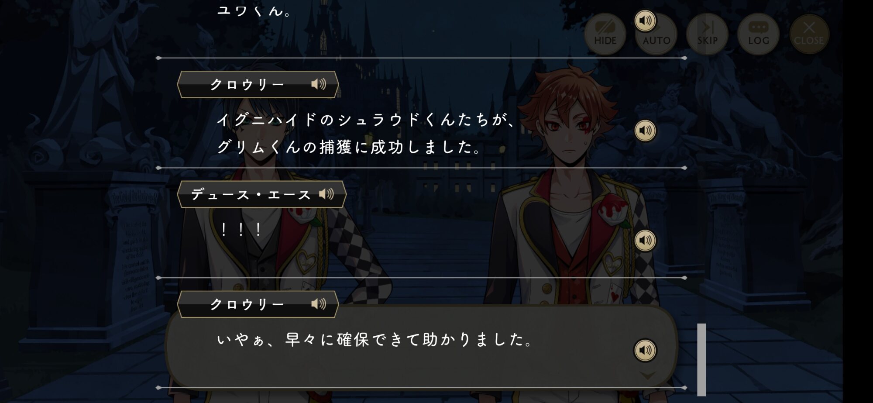Play voice for the '!!!' line
This screenshot has height=403, width=873.
pyautogui.click(x=645, y=241)
